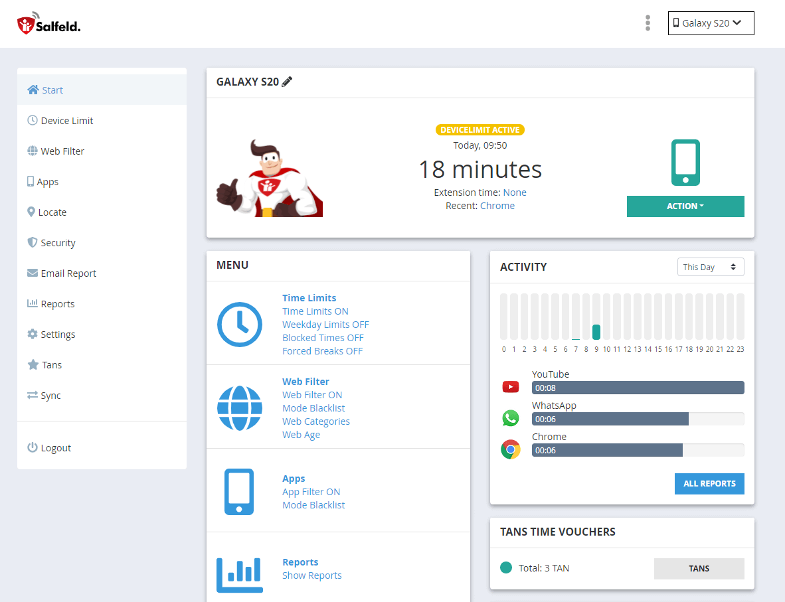
Task: Click the clock icon for Time Limits
Action: pyautogui.click(x=240, y=325)
